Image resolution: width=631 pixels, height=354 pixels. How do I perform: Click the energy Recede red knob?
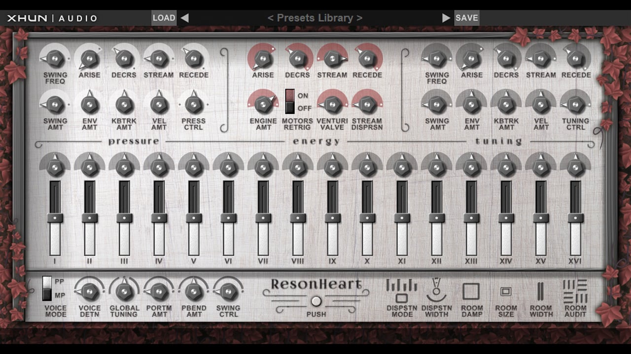367,59
